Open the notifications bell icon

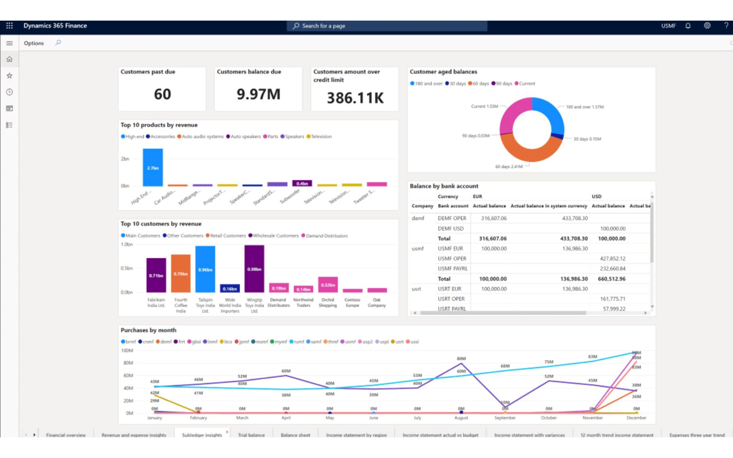(x=688, y=26)
